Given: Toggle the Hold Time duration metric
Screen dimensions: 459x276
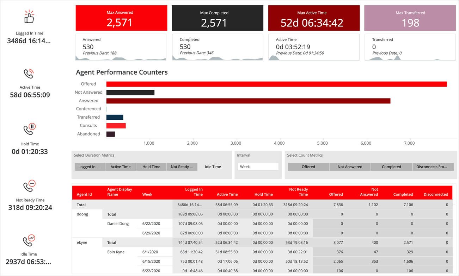Looking at the screenshot, I should [151, 167].
